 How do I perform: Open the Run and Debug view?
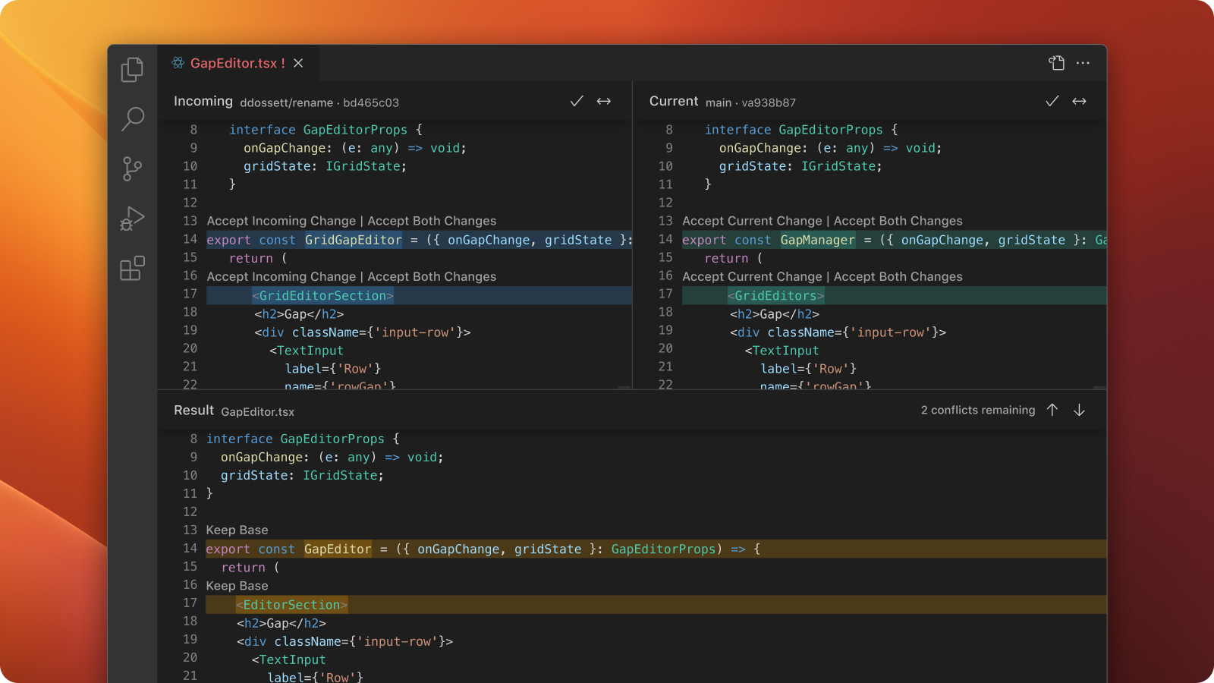pos(132,219)
